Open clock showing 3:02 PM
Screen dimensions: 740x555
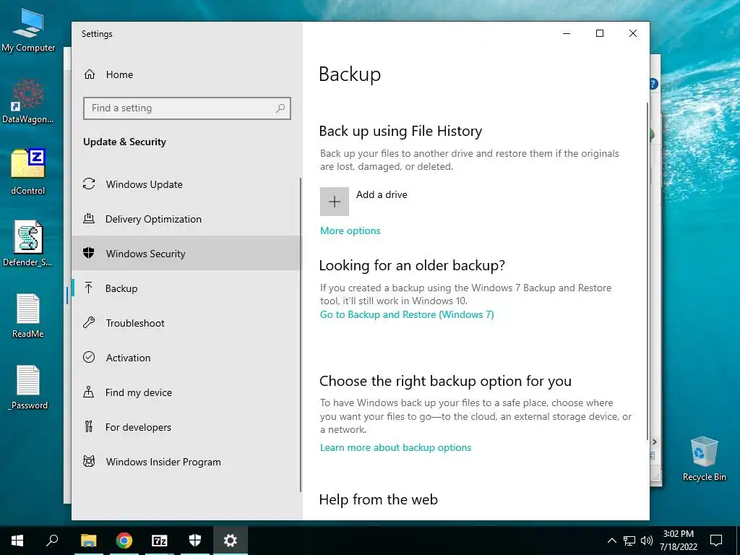(x=678, y=541)
